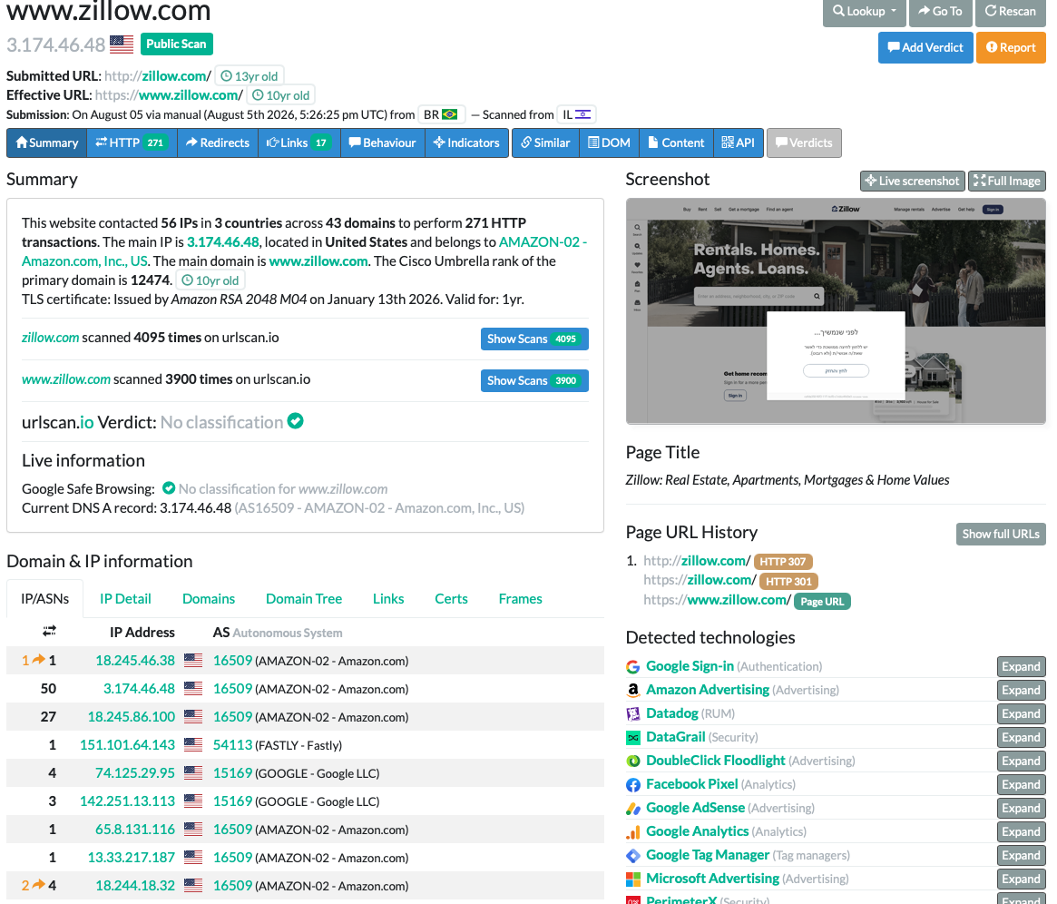Image resolution: width=1057 pixels, height=904 pixels.
Task: Switch to the IP Detail tab
Action: [125, 599]
